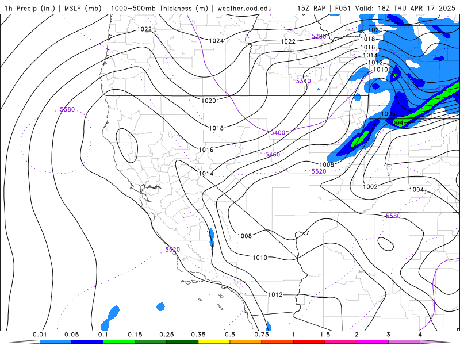This screenshot has width=460, height=345.
Task: Click the bright green 0.1–0.15 legend swatch
Action: tap(119, 342)
